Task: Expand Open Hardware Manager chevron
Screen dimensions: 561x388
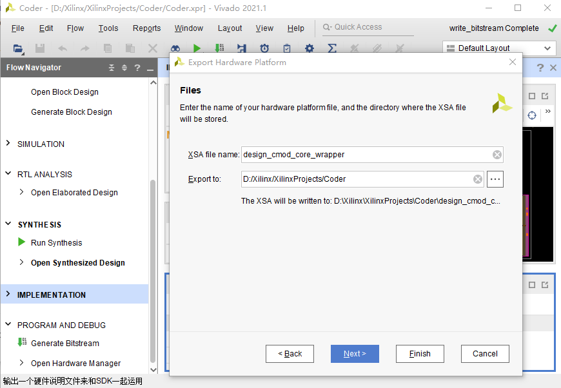Action: (21, 363)
